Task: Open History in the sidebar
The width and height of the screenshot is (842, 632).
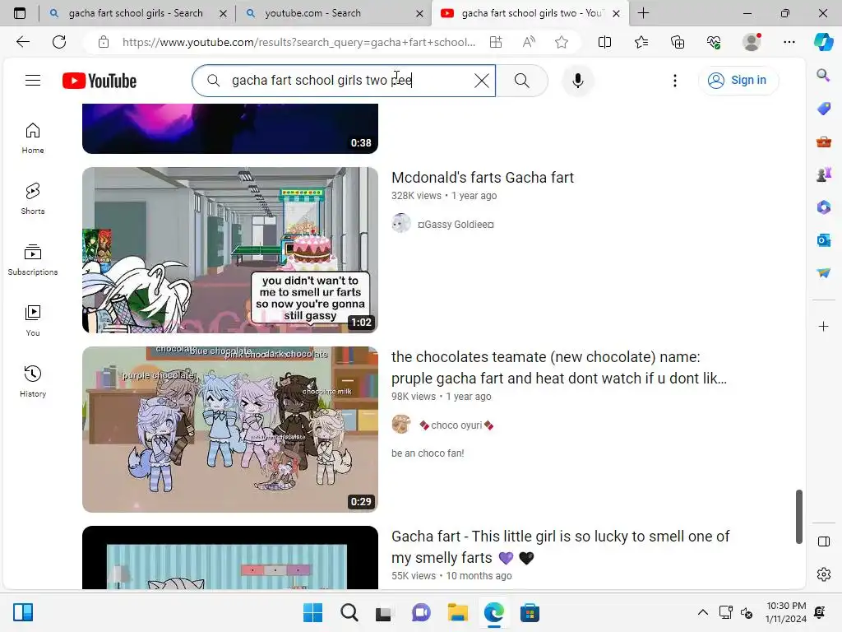Action: (33, 382)
